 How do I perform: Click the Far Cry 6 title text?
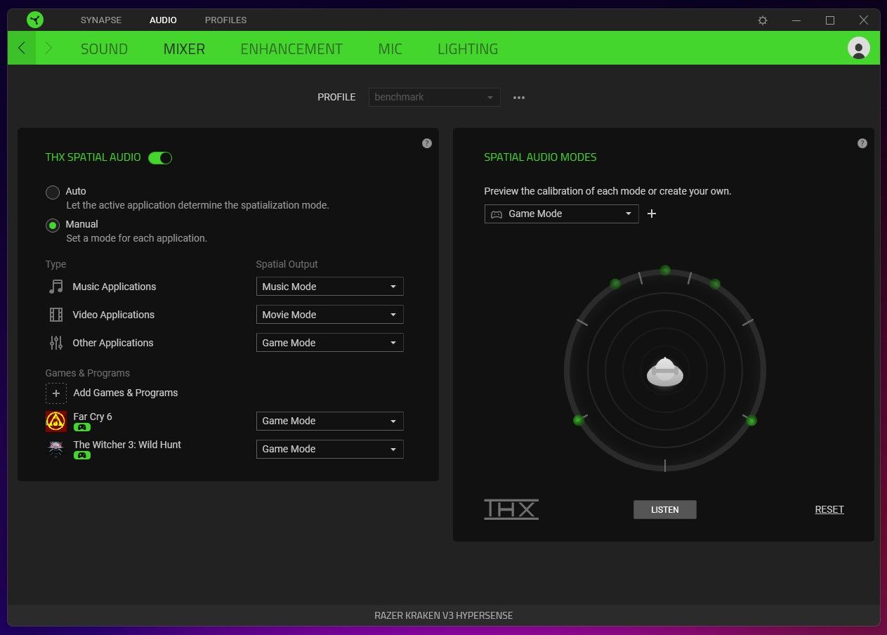coord(93,417)
